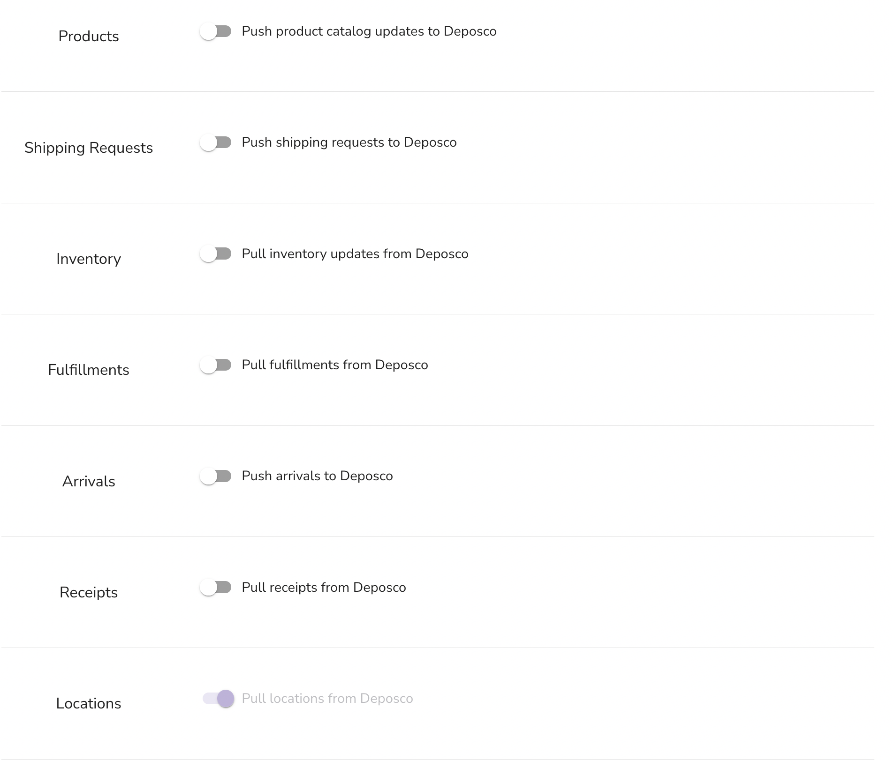Image resolution: width=895 pixels, height=760 pixels.
Task: Click "Push arrivals to Deposco" text
Action: pyautogui.click(x=317, y=476)
